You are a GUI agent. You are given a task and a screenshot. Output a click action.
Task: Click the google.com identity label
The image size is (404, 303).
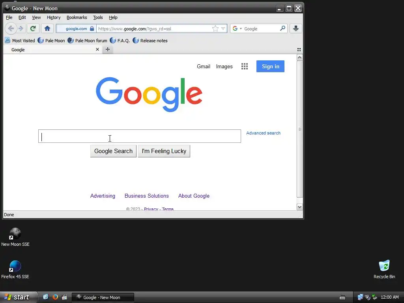[76, 28]
